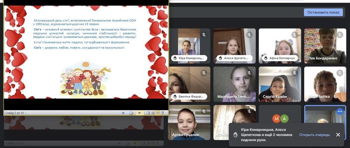Click the muted mic icon on Маргарита Тимо's tile

249,73
